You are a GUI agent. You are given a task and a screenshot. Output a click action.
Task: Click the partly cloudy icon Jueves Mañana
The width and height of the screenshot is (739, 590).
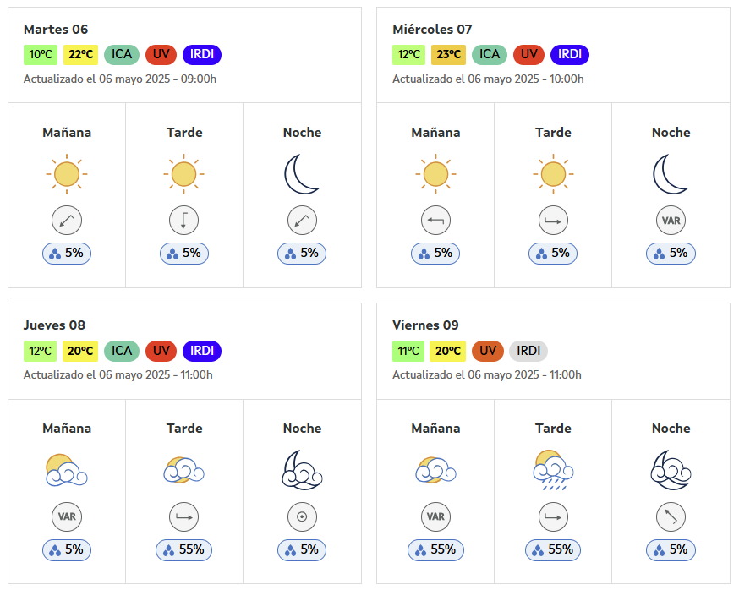67,470
